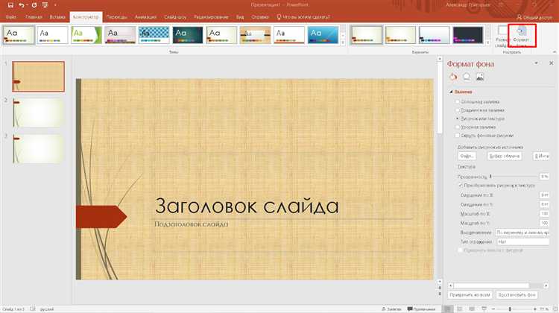Open the Формат фона pane options dropdown arrow
Viewport: 559px width, 313px height.
tap(536, 63)
